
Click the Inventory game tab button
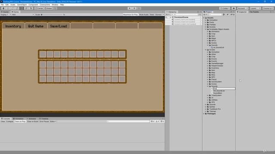(13, 26)
